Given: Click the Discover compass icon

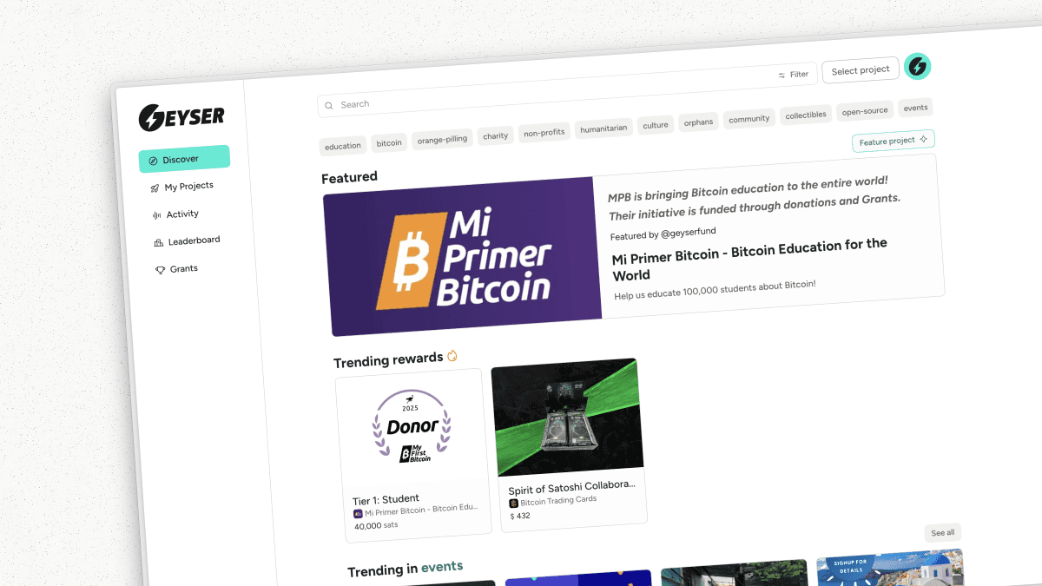Looking at the screenshot, I should click(153, 161).
